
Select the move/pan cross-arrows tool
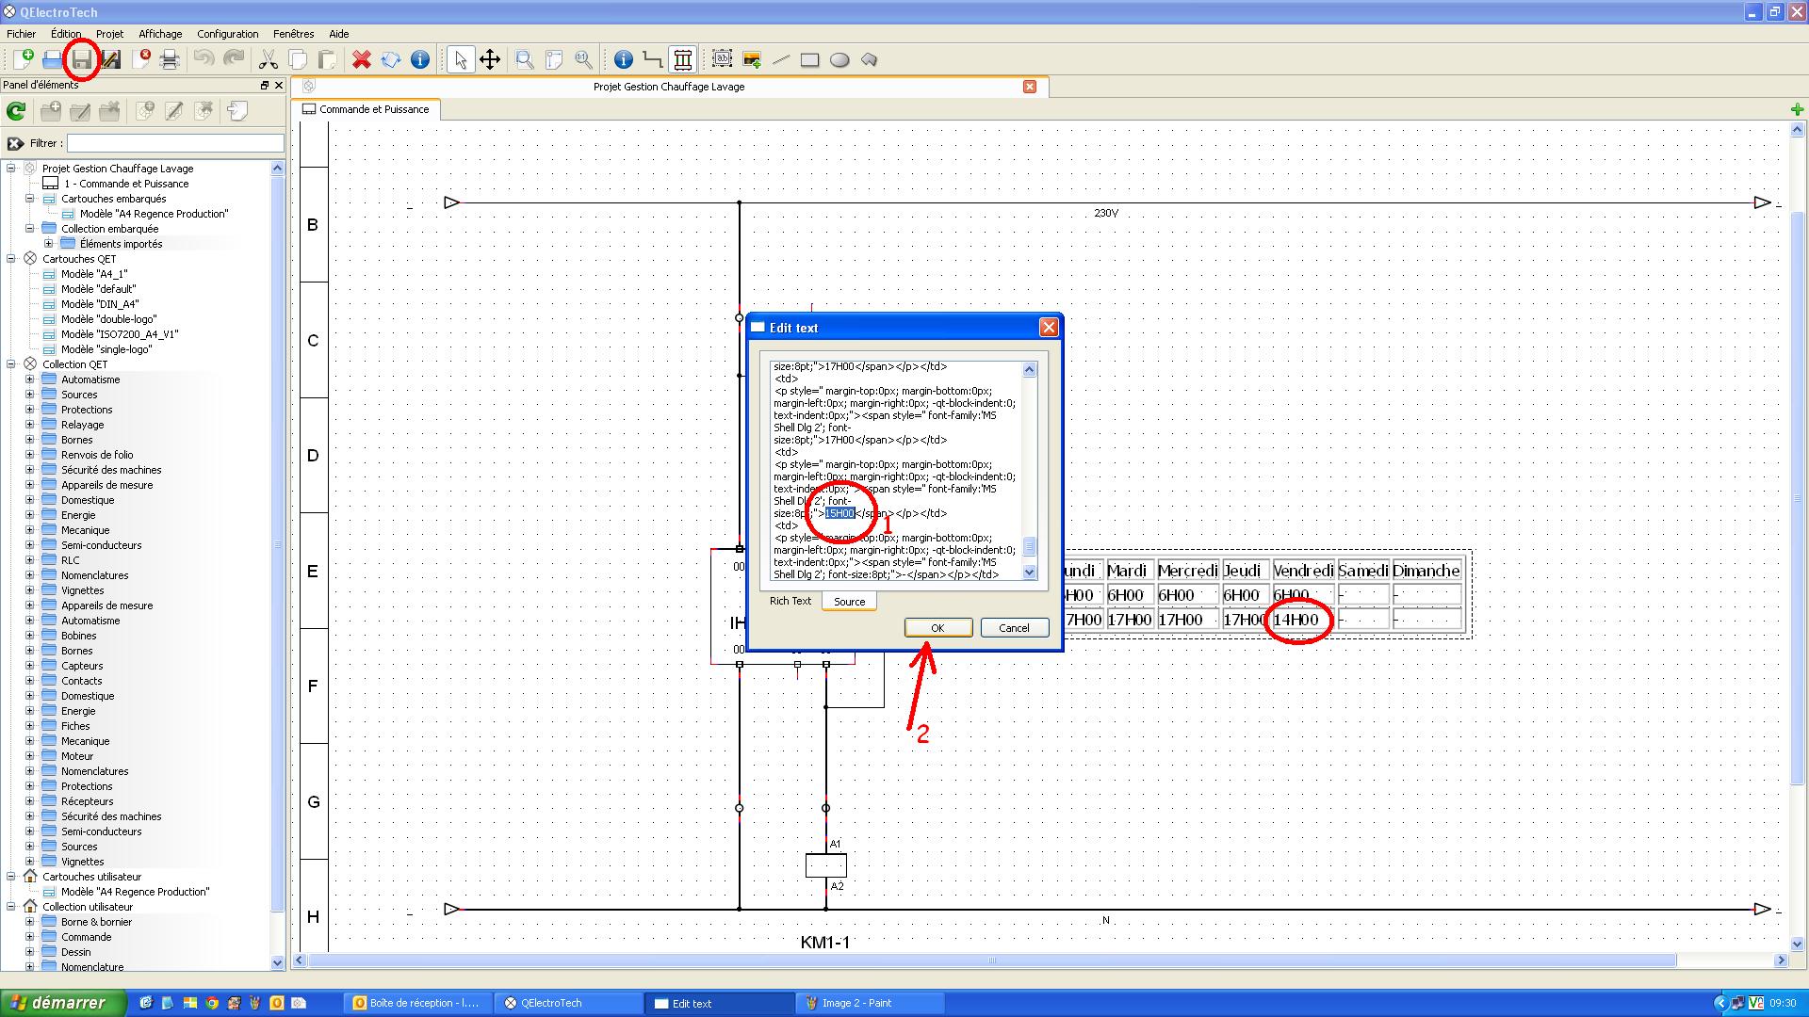click(x=490, y=60)
